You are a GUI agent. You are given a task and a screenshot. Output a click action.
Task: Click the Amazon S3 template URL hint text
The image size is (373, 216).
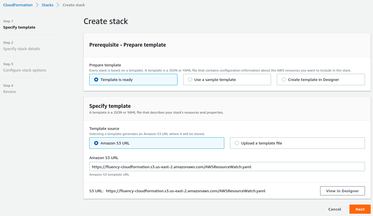[109, 175]
